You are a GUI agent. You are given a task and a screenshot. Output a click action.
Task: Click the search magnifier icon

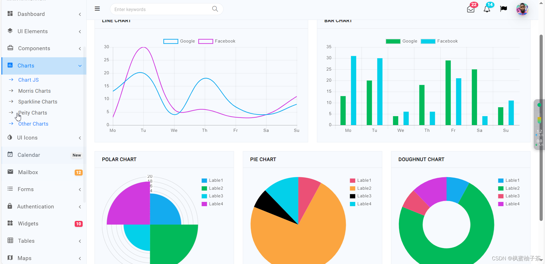tap(215, 9)
